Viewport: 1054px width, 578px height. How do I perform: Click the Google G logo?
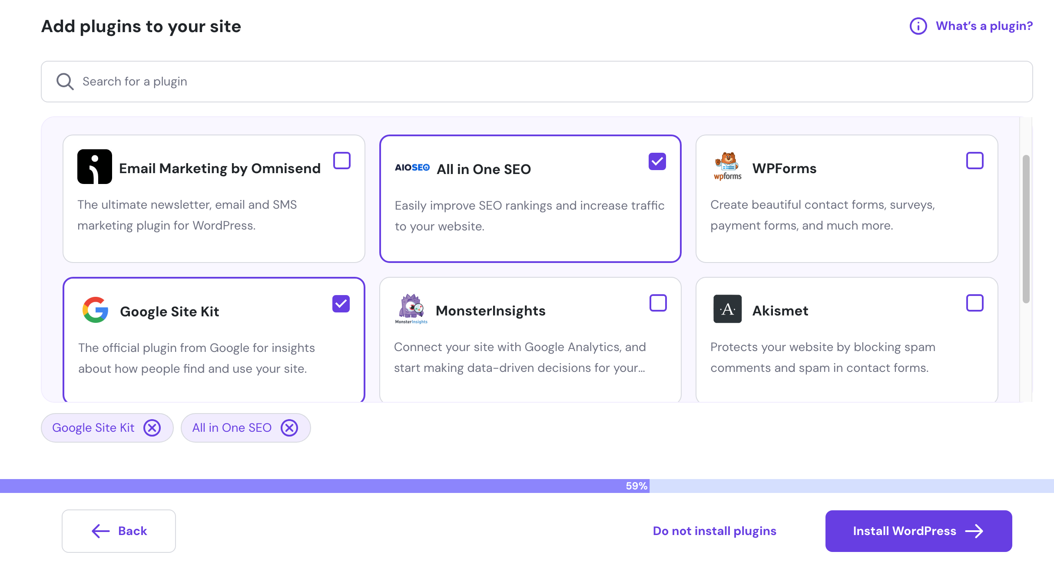tap(95, 310)
